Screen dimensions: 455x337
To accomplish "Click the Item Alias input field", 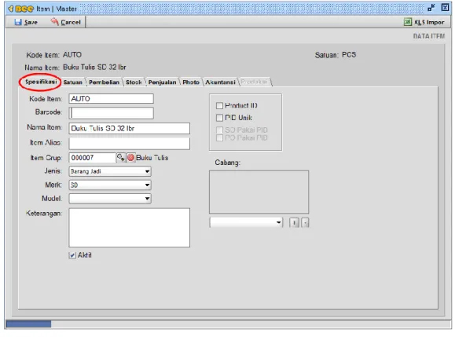I will (130, 144).
